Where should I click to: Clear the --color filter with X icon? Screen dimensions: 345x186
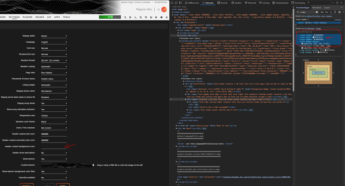(x=317, y=12)
